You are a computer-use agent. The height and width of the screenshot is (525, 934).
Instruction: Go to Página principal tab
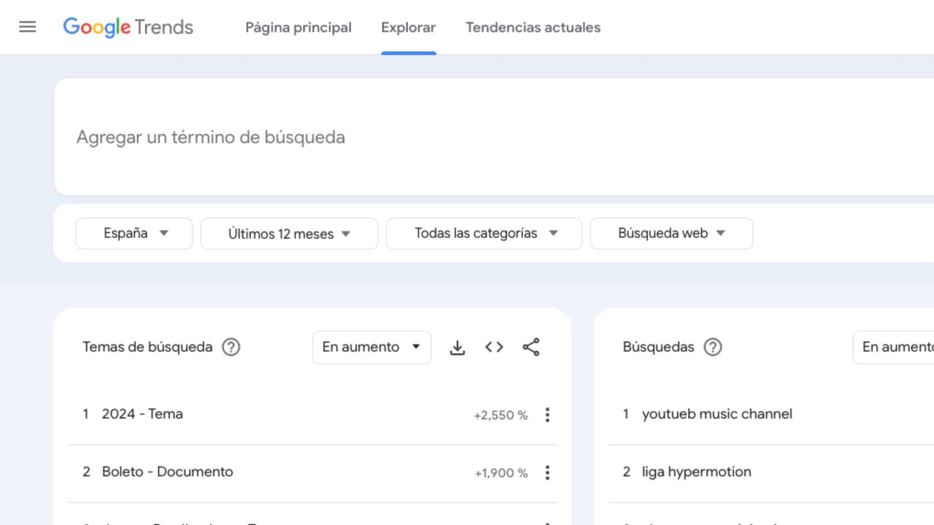coord(298,27)
